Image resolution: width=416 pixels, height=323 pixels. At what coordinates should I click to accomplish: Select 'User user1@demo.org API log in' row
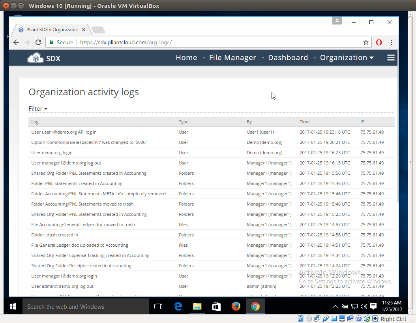tap(212, 132)
